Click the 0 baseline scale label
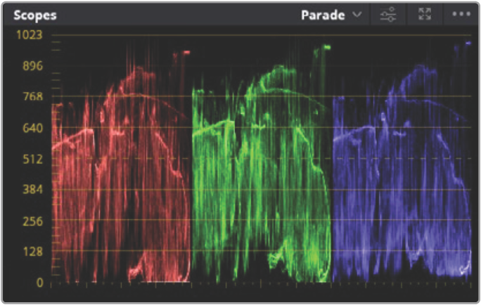Image resolution: width=481 pixels, height=305 pixels. 40,283
